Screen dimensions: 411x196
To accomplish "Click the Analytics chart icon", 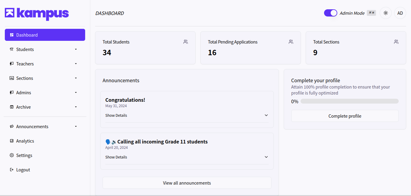I will click(12, 141).
